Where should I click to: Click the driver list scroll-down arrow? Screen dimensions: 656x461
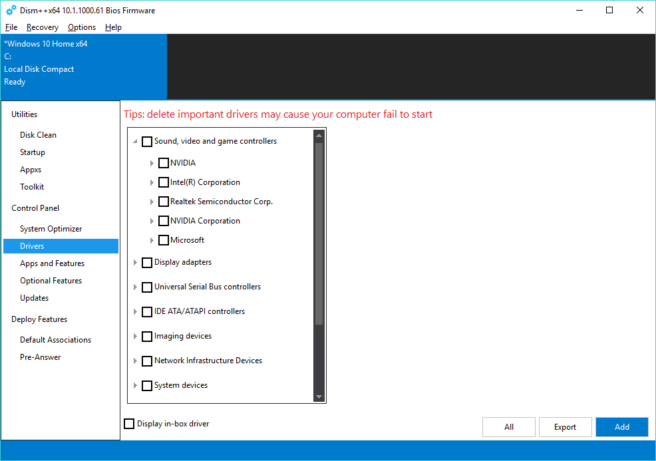(319, 396)
